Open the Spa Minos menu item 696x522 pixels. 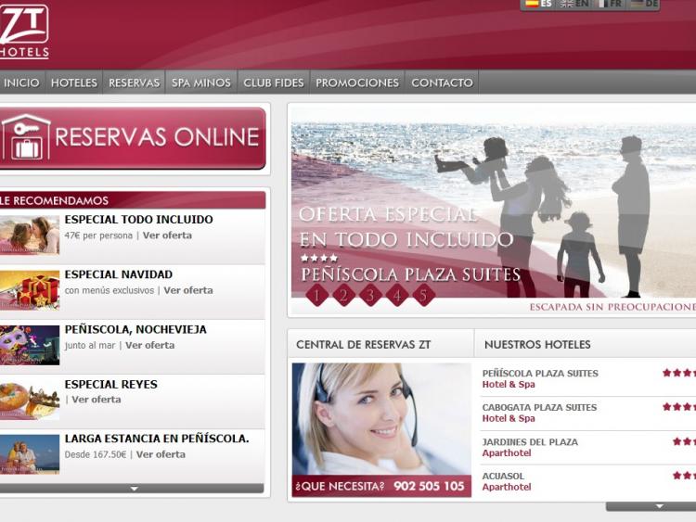pyautogui.click(x=200, y=83)
